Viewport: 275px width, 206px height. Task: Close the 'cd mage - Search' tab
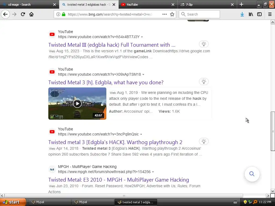[x=55, y=5]
